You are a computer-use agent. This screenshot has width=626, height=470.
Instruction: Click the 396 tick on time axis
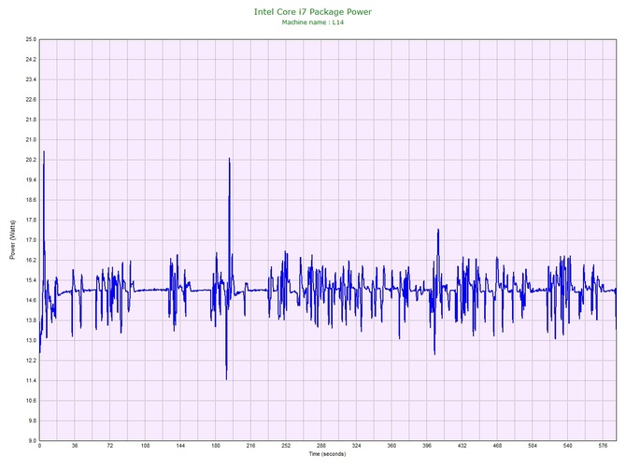[427, 446]
